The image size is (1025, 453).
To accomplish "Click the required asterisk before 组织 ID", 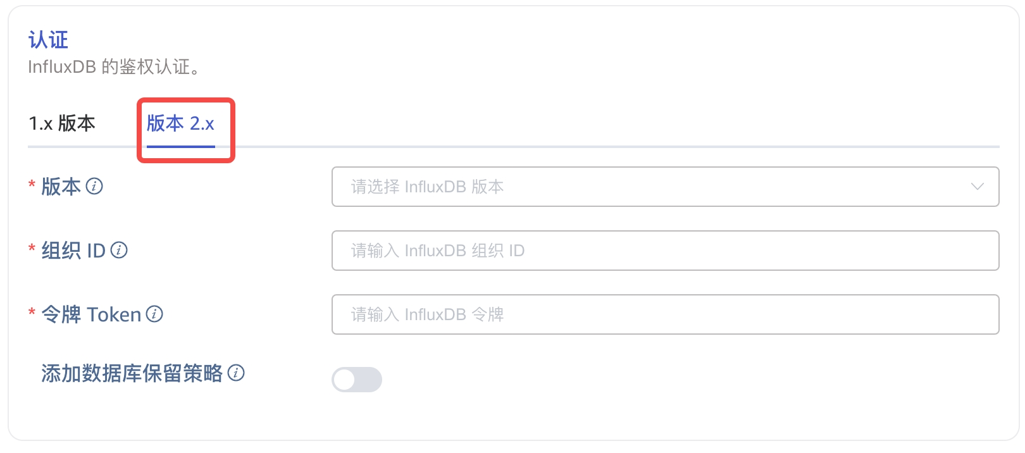I will pos(32,248).
